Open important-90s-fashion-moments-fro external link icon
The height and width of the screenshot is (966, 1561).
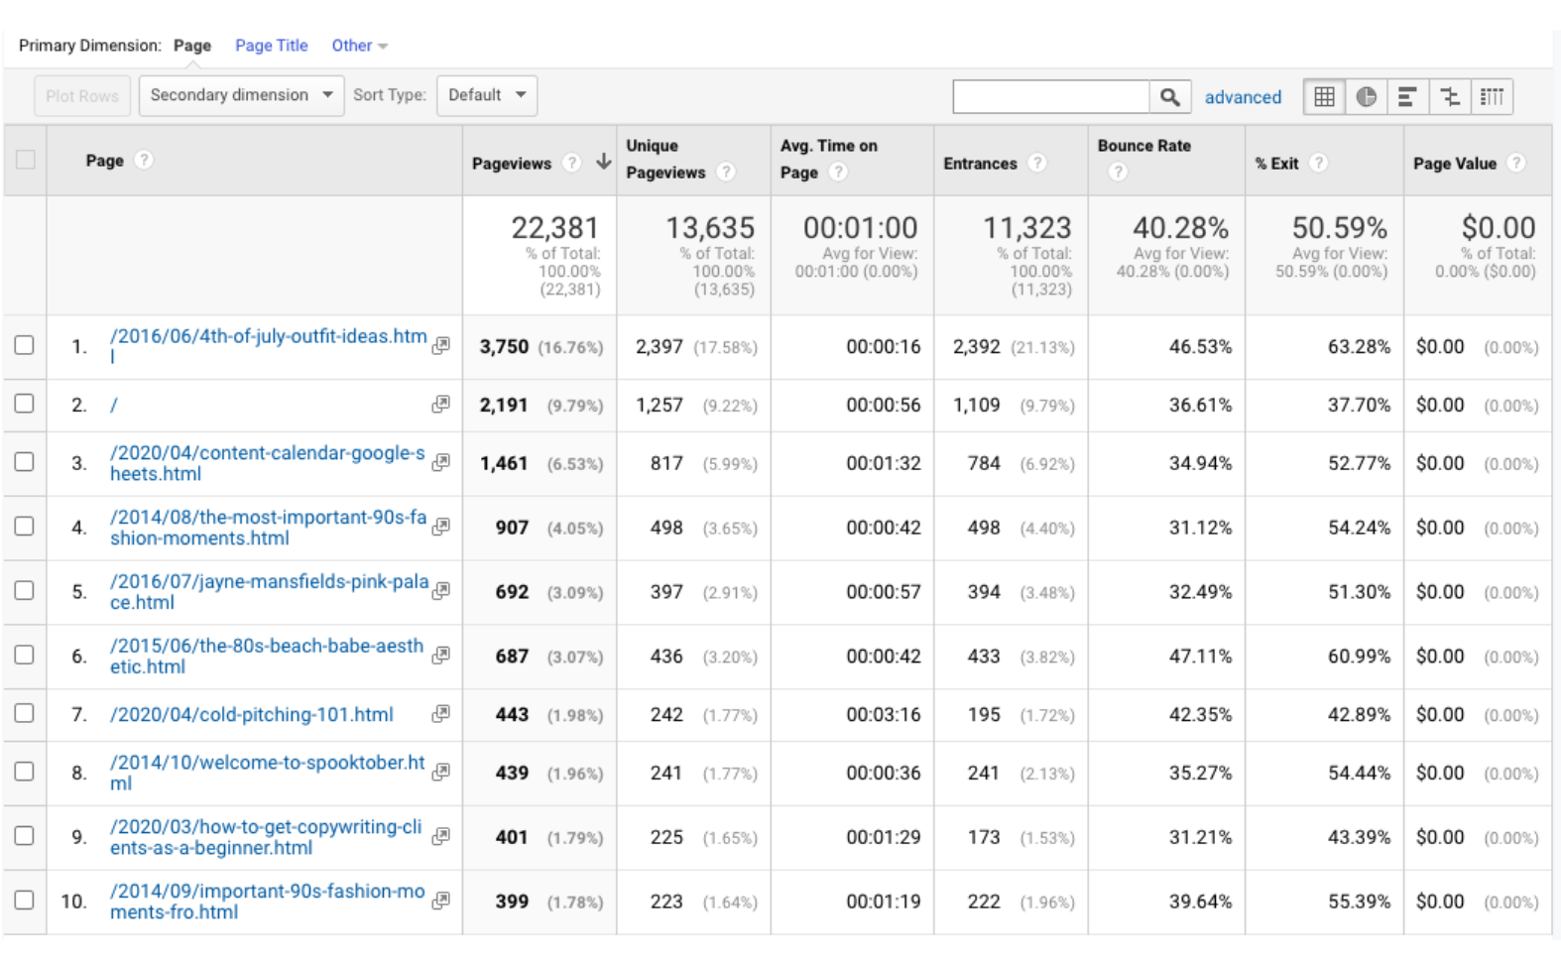[441, 901]
